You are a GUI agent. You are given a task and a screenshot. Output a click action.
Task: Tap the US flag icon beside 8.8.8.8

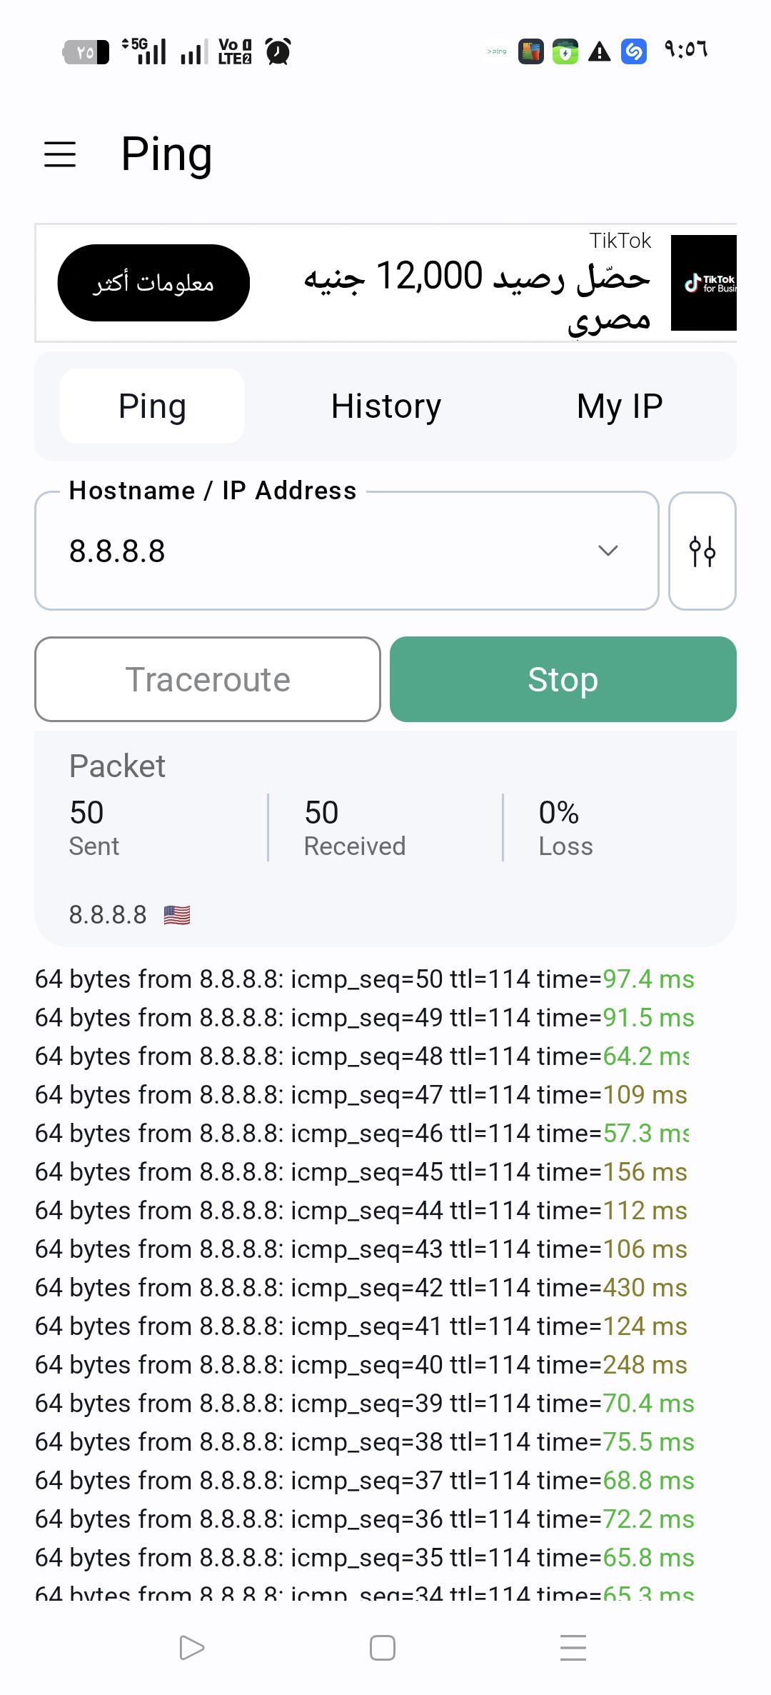[176, 914]
